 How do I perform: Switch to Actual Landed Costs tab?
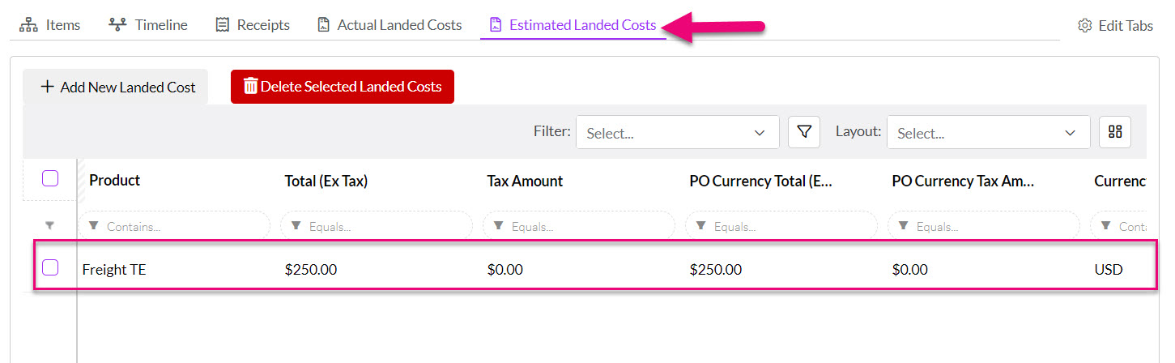(x=399, y=25)
